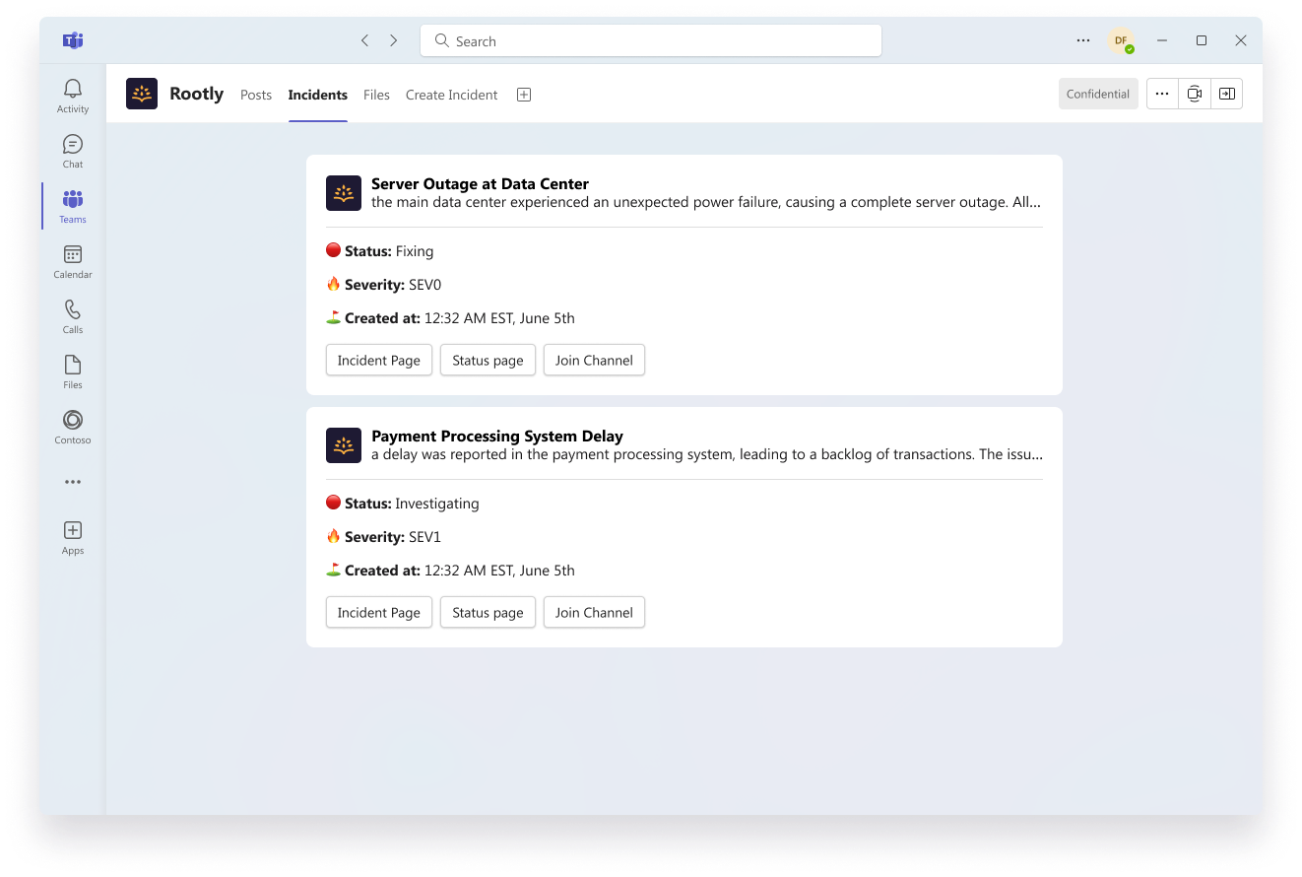Open the Contoso app icon
Image resolution: width=1302 pixels, height=877 pixels.
pos(73,427)
